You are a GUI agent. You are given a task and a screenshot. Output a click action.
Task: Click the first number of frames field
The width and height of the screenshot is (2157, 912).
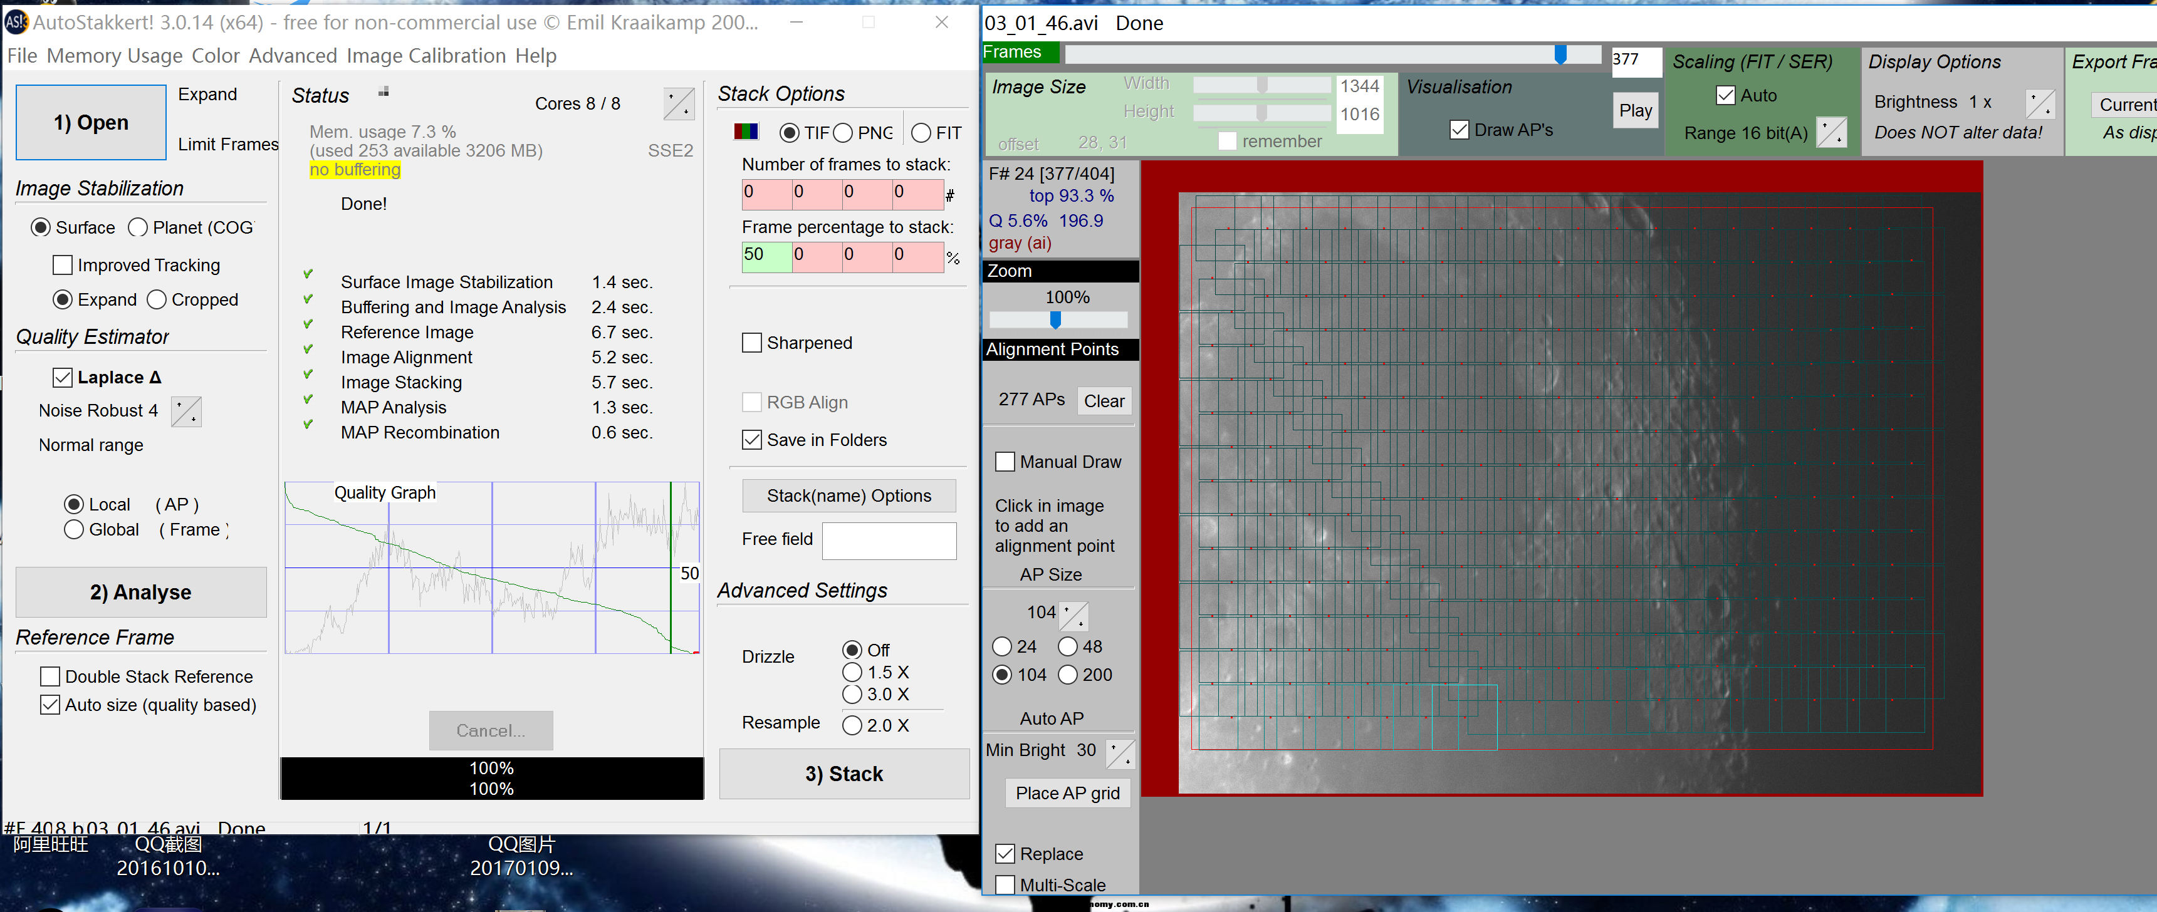click(x=766, y=194)
